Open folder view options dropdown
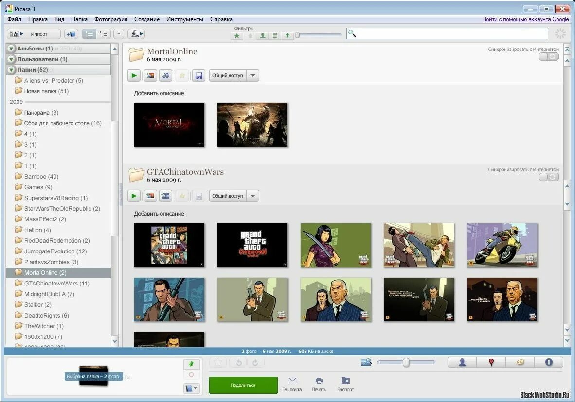The height and width of the screenshot is (402, 575). click(118, 34)
